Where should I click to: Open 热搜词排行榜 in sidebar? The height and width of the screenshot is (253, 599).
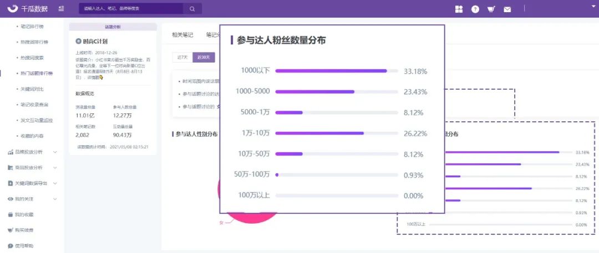tap(34, 42)
